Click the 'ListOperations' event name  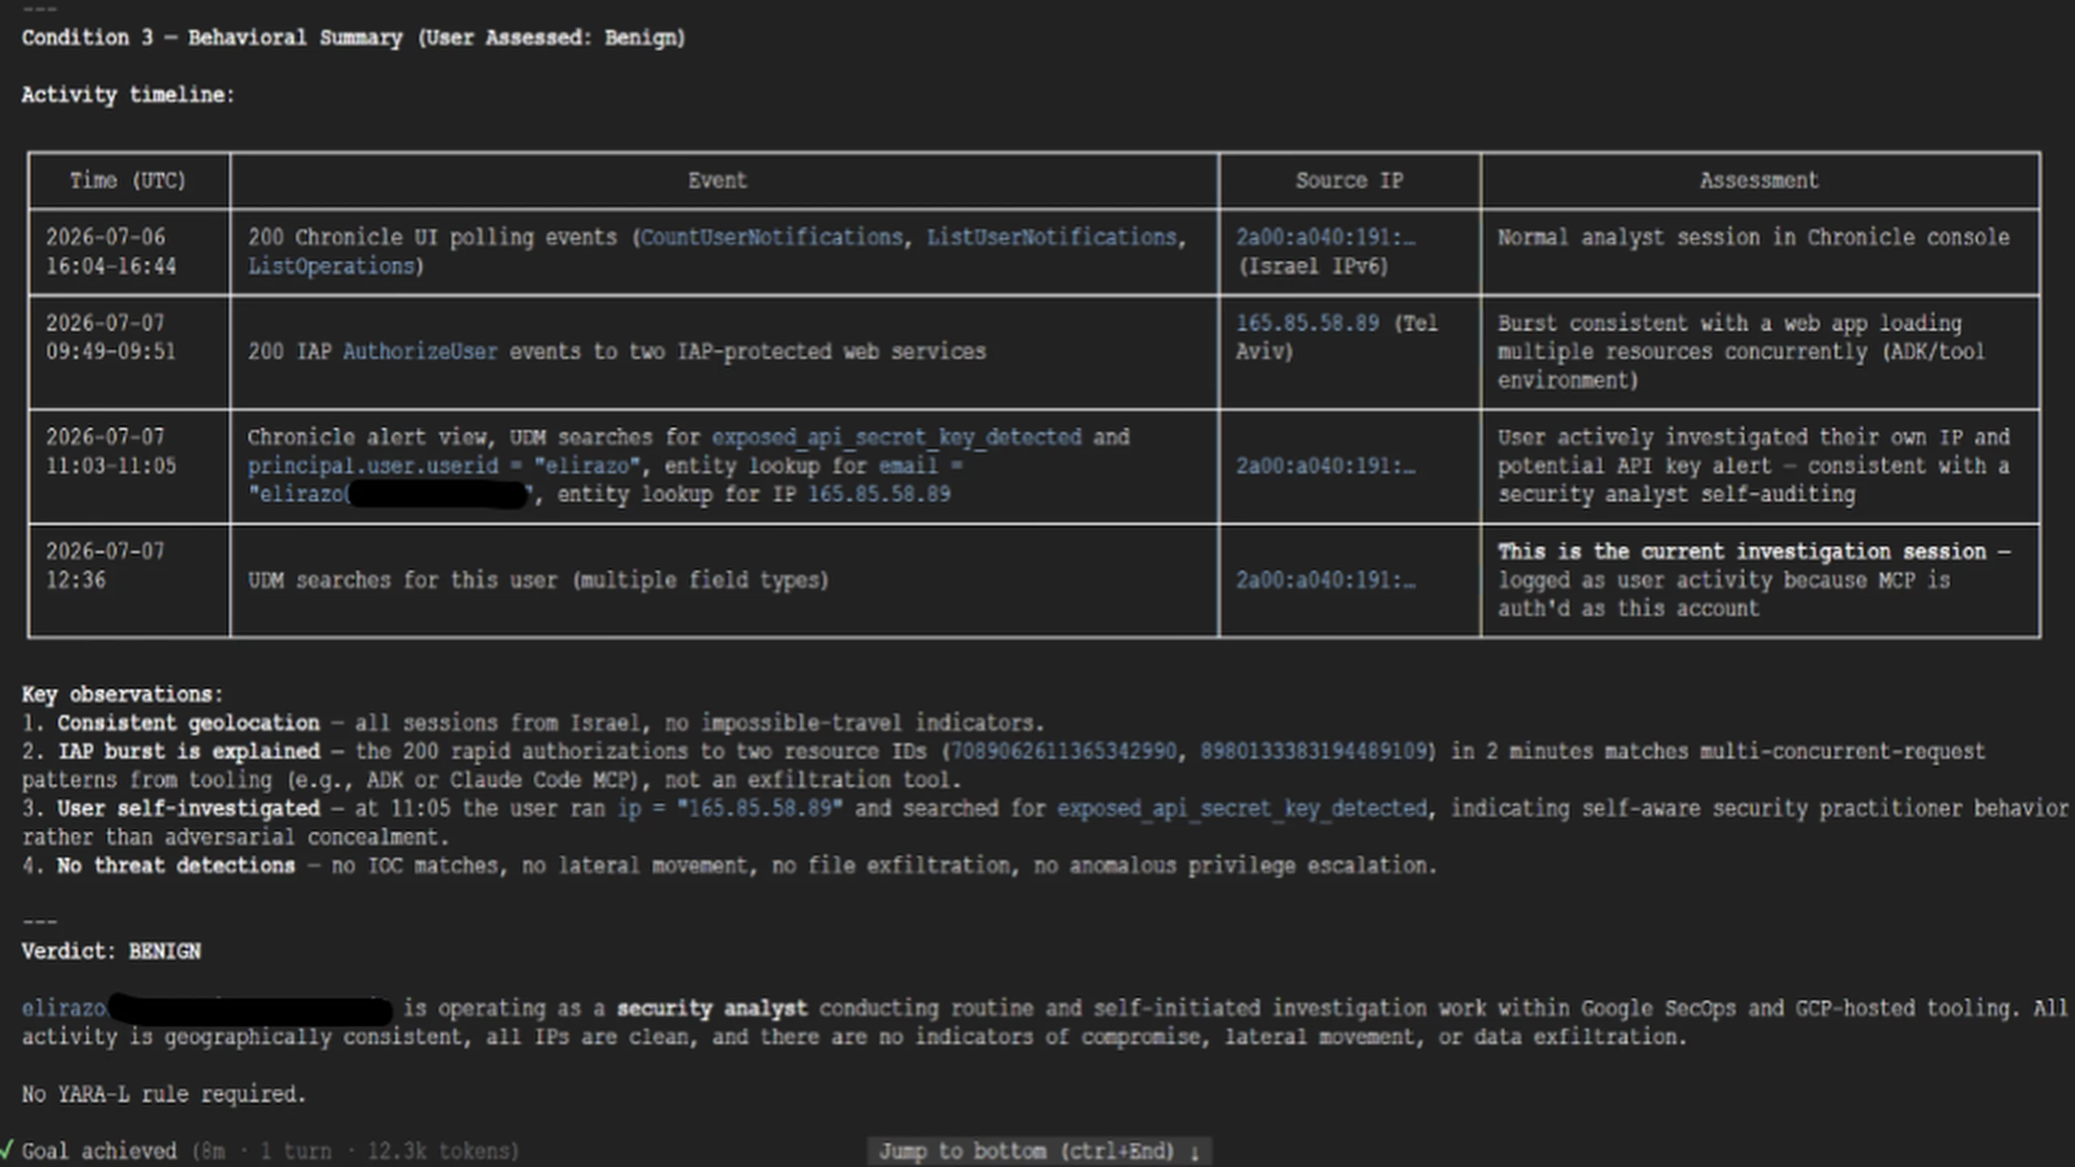pos(331,266)
